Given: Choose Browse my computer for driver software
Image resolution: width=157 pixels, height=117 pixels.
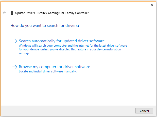Looking at the screenshot, I should [x=54, y=67].
